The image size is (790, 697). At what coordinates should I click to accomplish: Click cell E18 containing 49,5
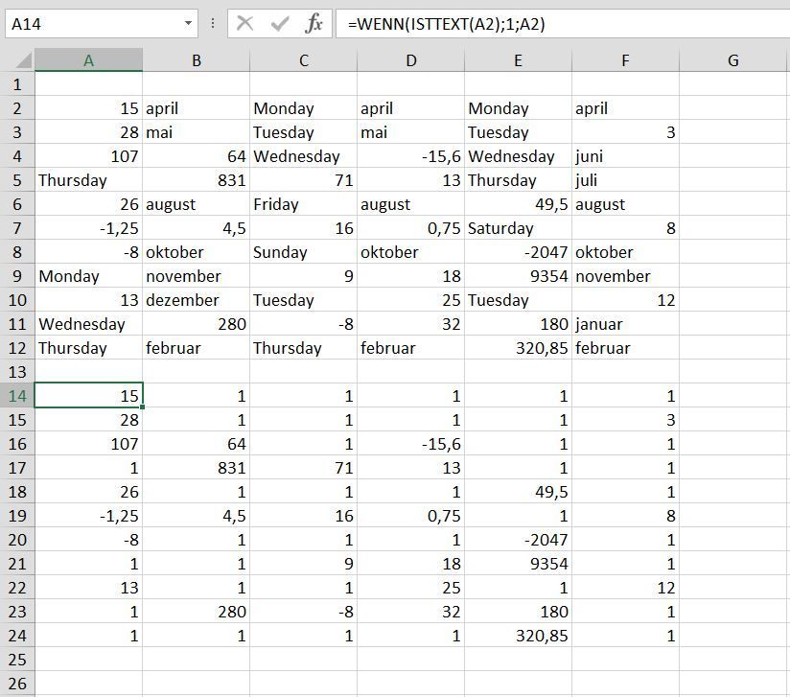pos(519,492)
